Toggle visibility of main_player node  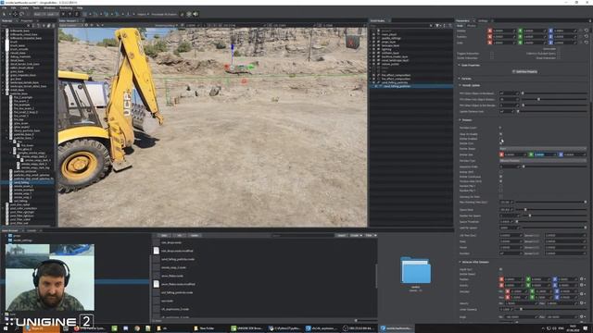(373, 34)
